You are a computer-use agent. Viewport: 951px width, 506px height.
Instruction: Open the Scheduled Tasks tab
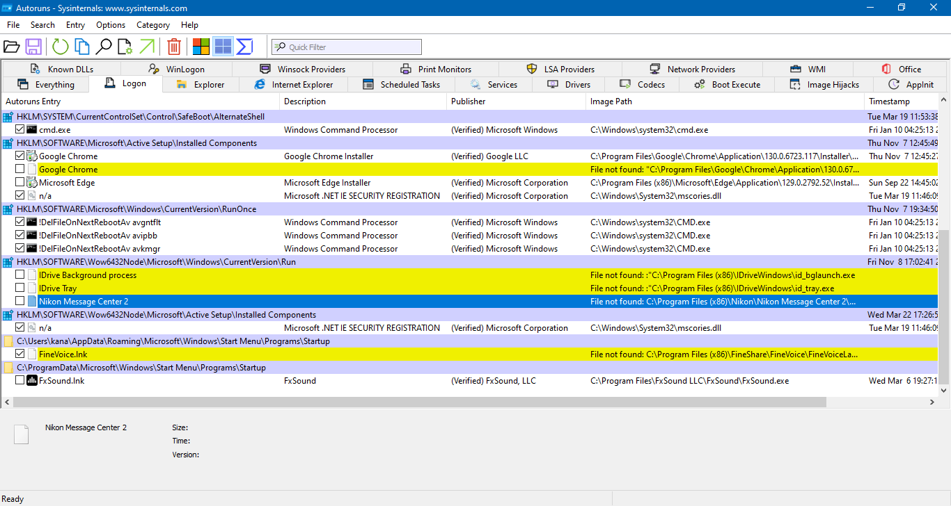(402, 85)
